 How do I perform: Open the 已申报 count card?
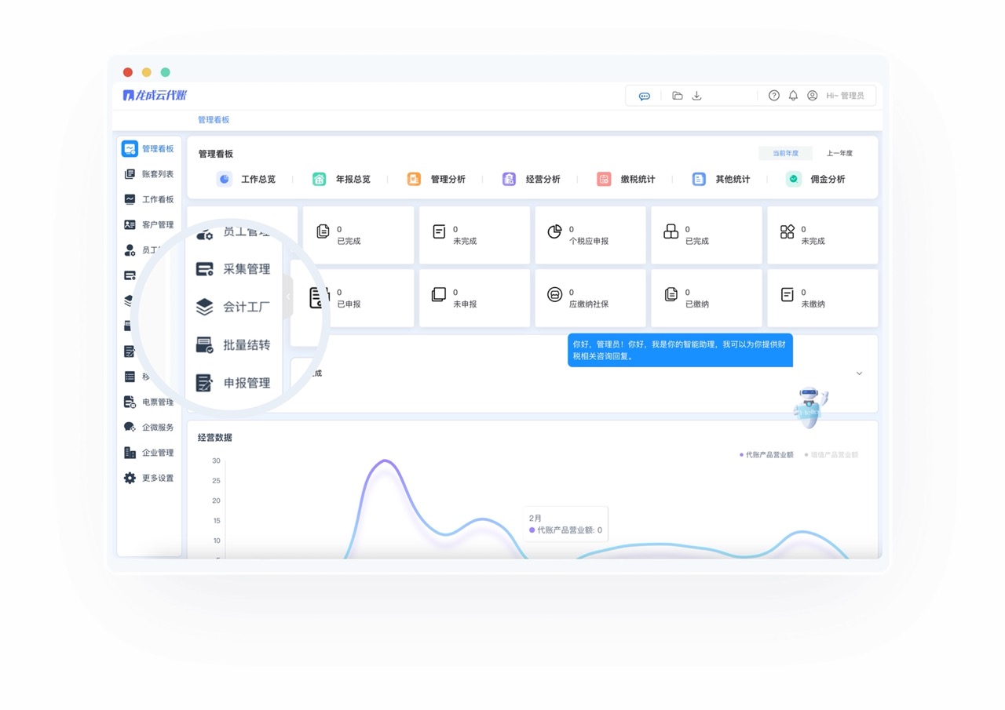pos(359,298)
